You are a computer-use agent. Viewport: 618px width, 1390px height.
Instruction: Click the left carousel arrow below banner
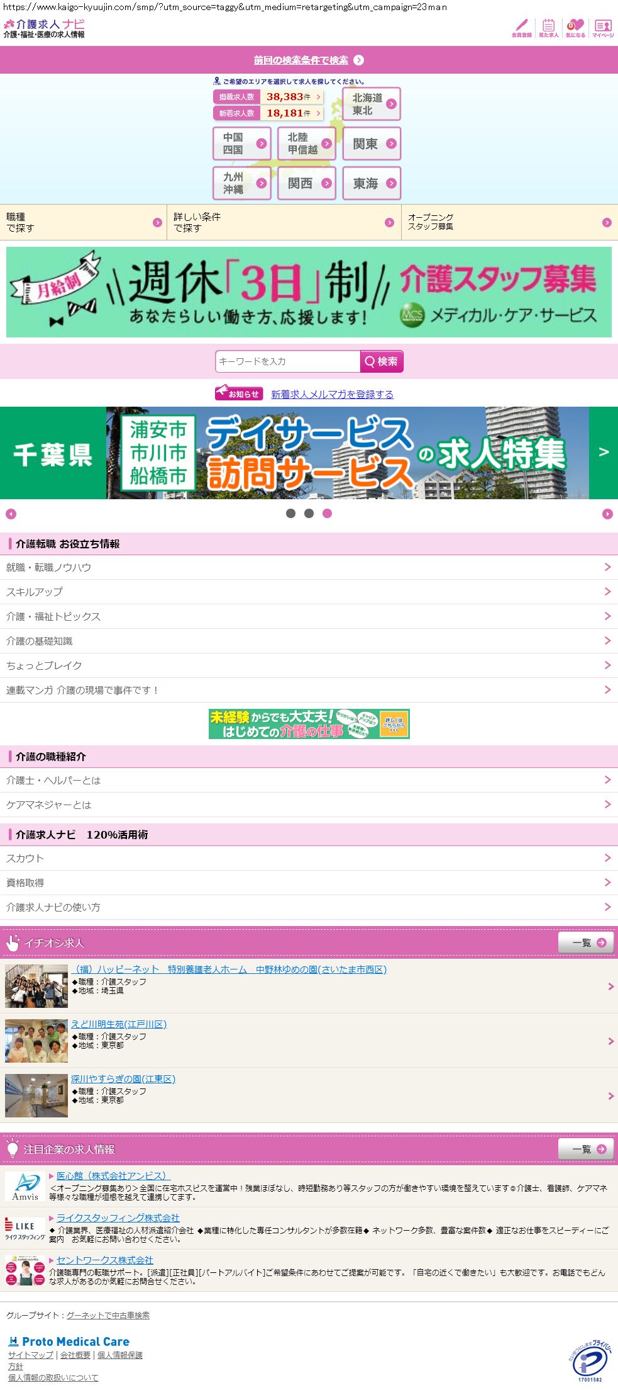coord(11,514)
